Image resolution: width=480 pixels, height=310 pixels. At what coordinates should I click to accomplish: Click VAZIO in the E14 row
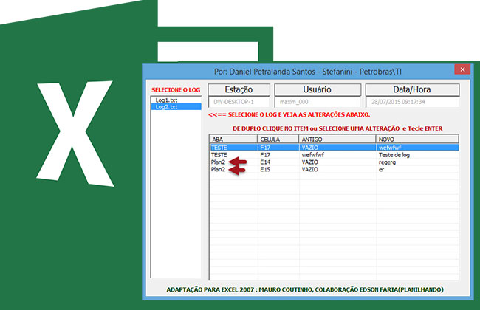(310, 162)
